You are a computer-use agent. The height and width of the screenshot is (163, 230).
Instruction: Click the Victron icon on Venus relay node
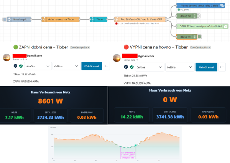click(222, 6)
